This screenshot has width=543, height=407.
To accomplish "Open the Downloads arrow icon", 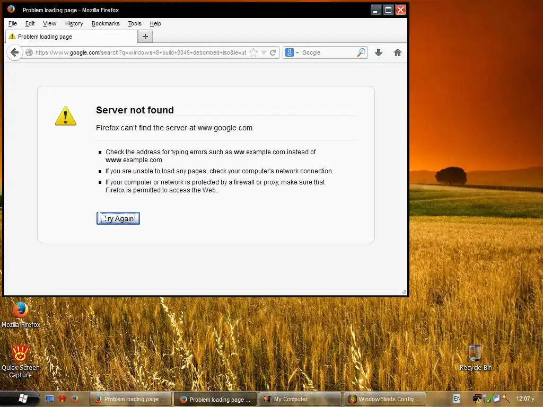I will (379, 52).
